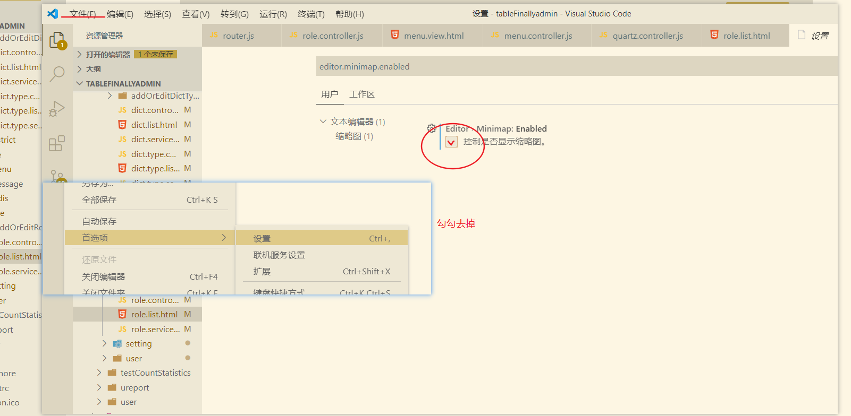Click the JS icon of role.contro... file
This screenshot has width=851, height=416.
point(122,300)
